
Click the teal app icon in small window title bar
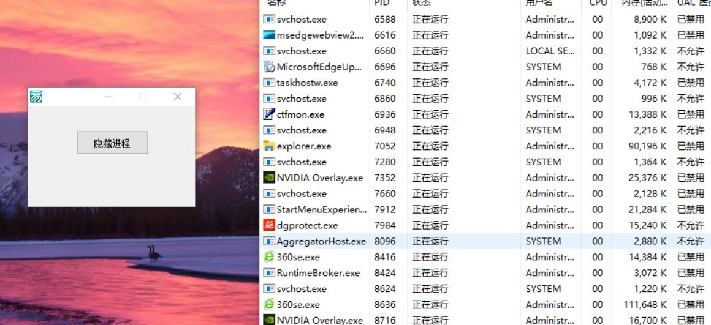(36, 97)
